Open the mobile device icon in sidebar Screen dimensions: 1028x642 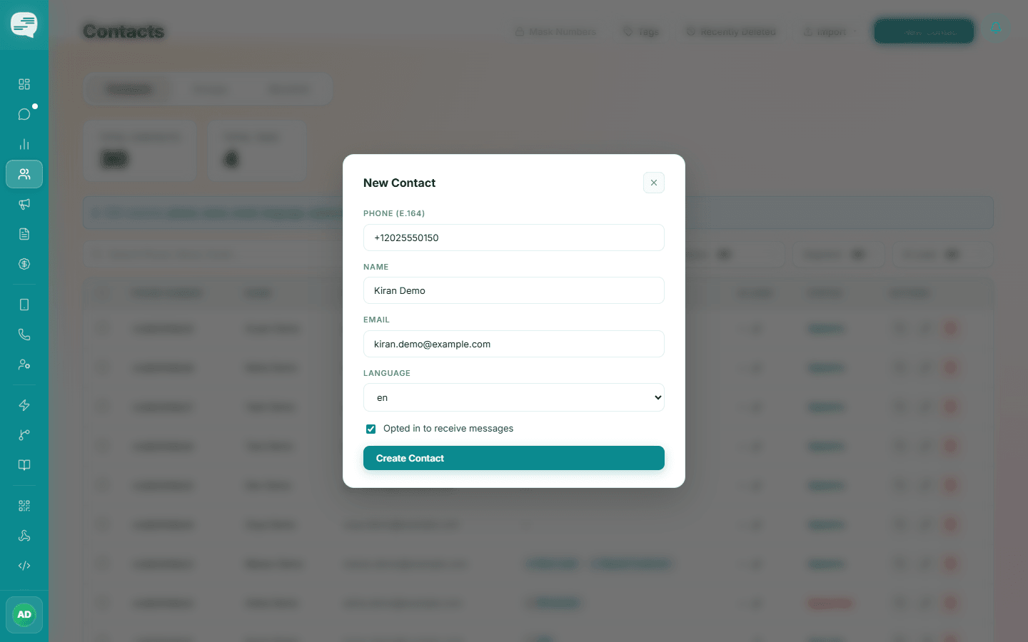[x=24, y=305]
